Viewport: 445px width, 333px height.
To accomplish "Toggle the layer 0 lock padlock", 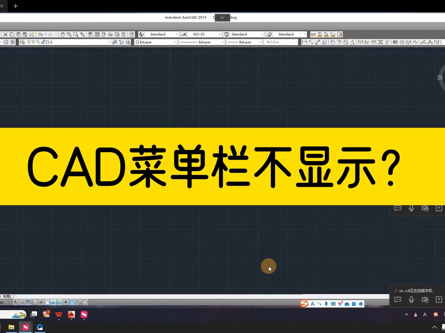I will [x=44, y=42].
